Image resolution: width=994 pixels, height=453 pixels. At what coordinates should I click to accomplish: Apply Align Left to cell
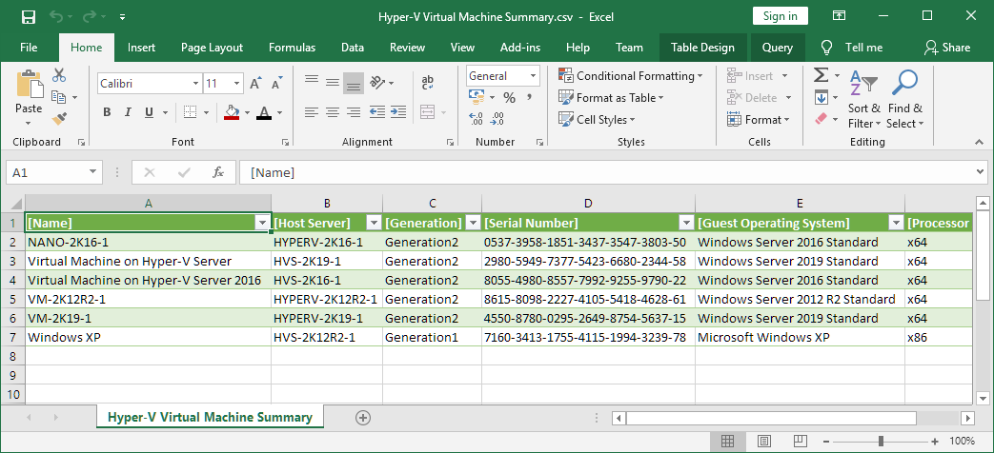[x=312, y=112]
